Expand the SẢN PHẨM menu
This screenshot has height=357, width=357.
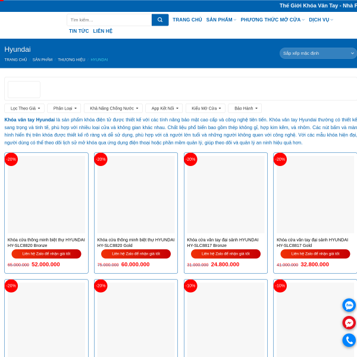click(x=221, y=20)
